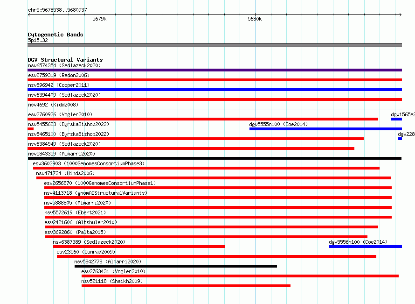Open the dgv5555n100 (Coe2014) label
415x304 pixels.
[x=278, y=124]
